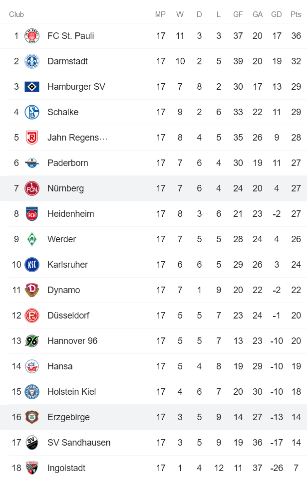Select the GA column heading
Screen dimensions: 307x483
click(x=258, y=14)
